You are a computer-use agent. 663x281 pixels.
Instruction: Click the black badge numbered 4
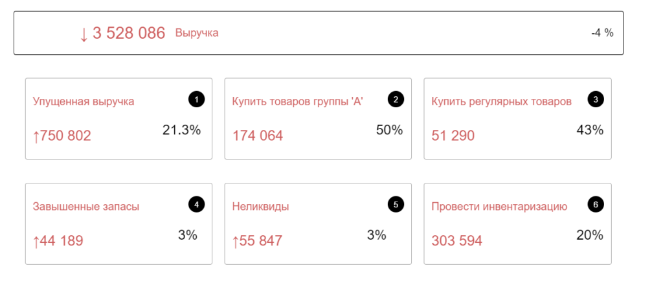coord(196,205)
